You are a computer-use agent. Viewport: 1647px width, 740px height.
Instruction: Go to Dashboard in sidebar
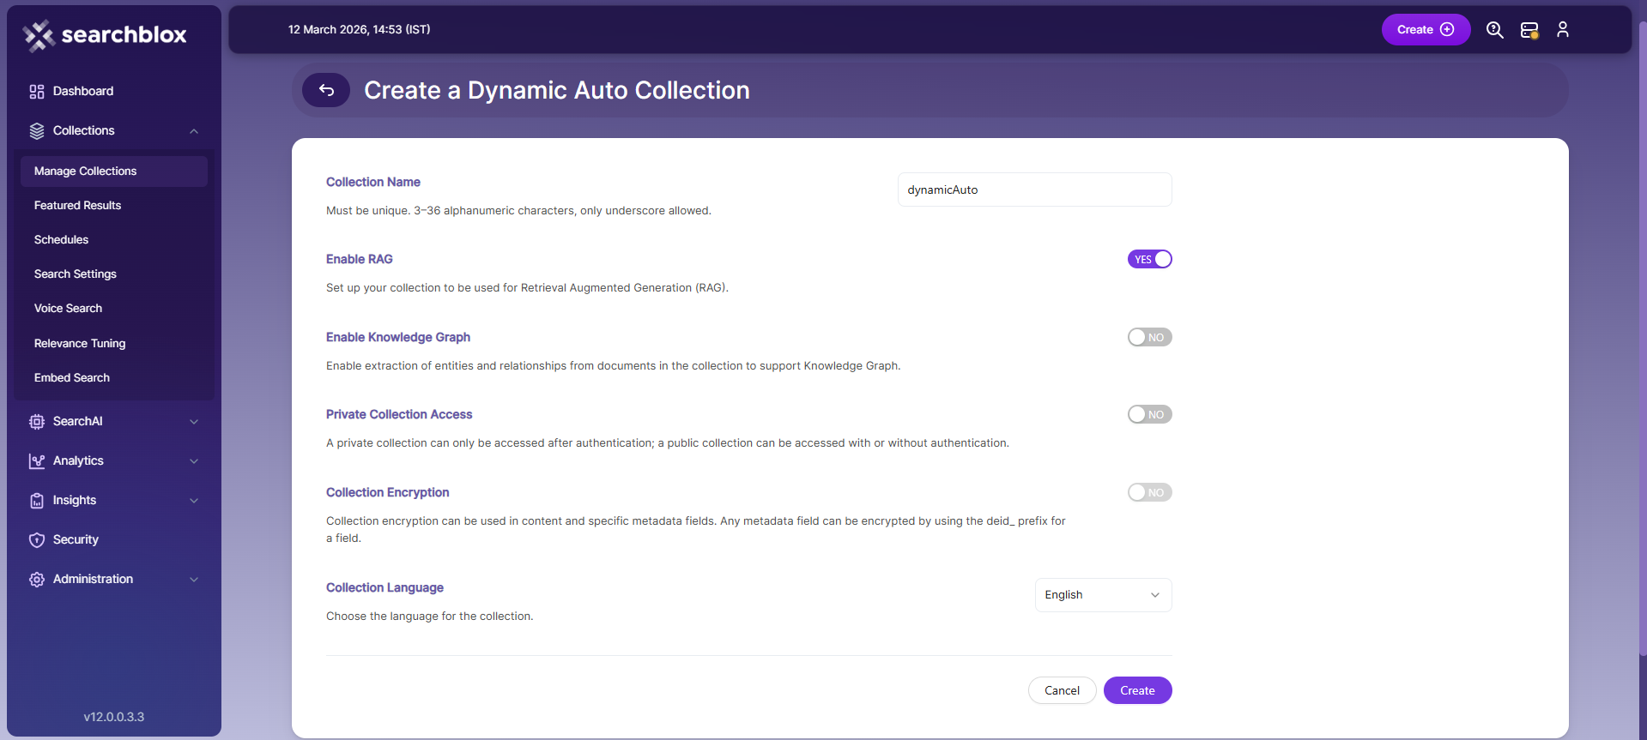[114, 92]
